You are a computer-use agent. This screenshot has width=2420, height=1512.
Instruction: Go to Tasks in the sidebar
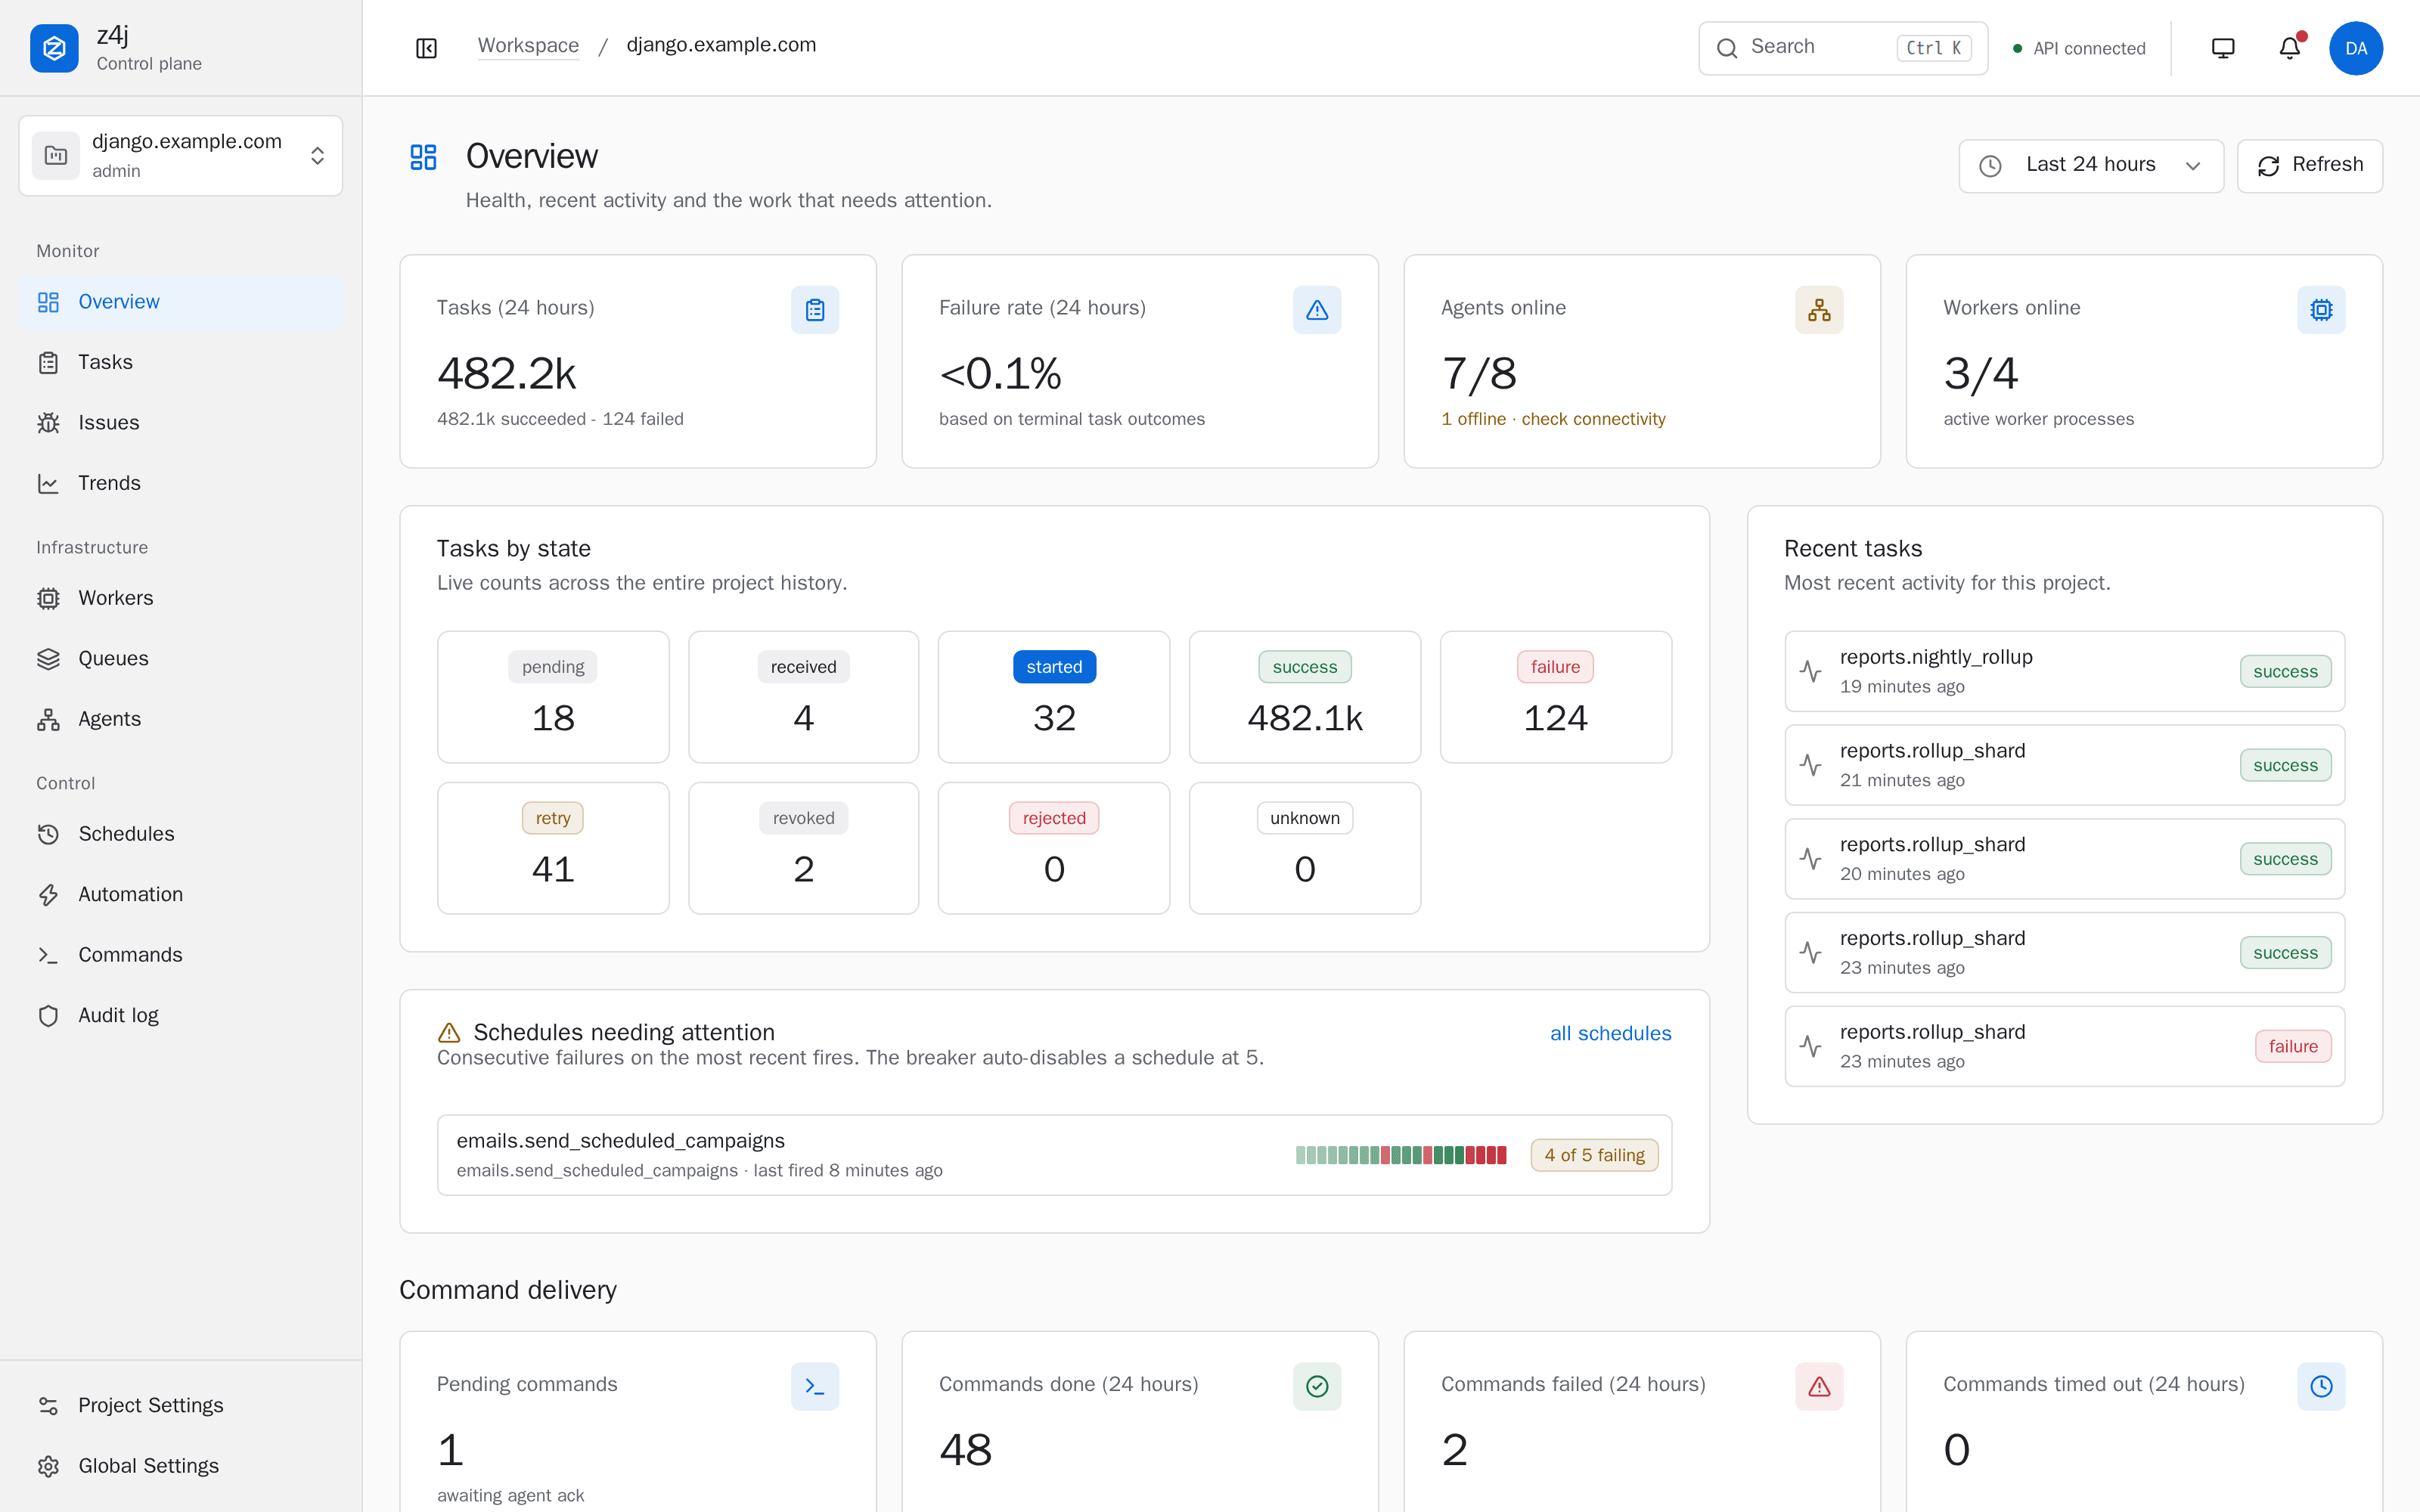(x=181, y=362)
